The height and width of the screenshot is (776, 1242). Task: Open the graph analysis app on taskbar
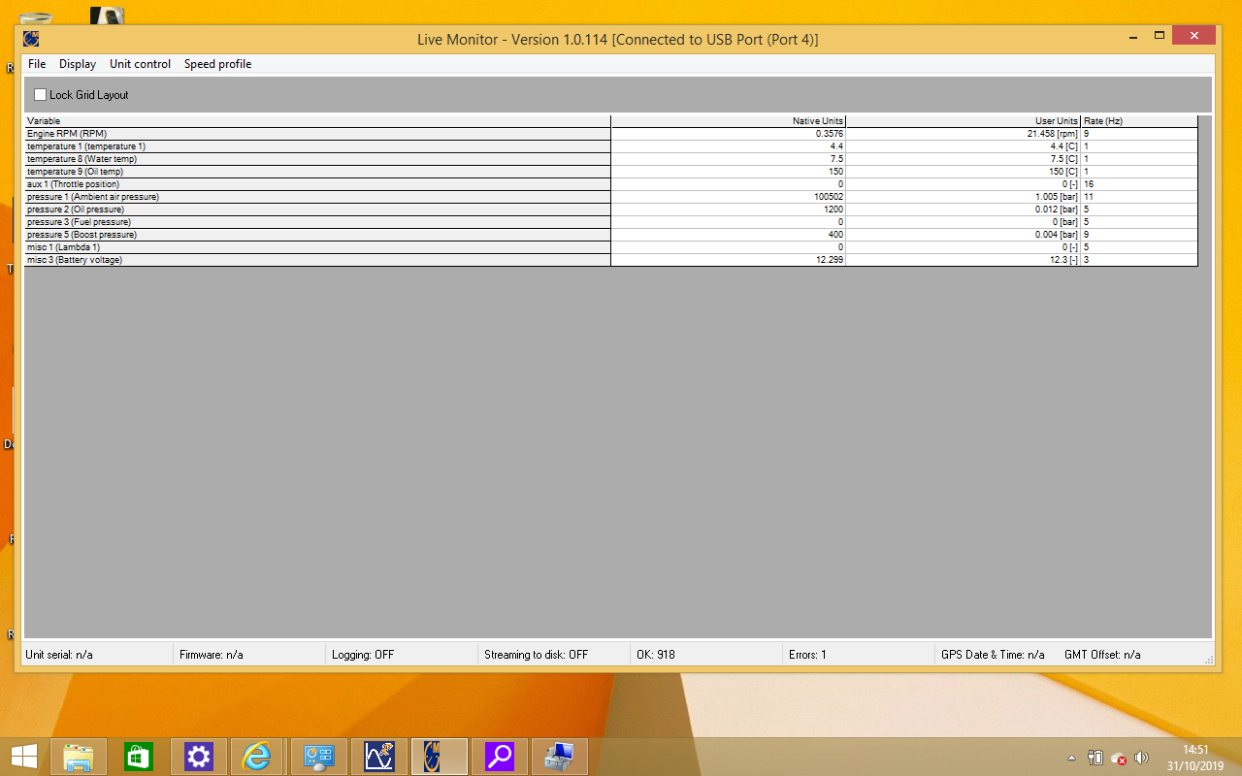(x=379, y=756)
